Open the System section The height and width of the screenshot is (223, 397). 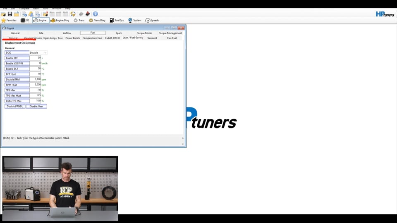(135, 20)
